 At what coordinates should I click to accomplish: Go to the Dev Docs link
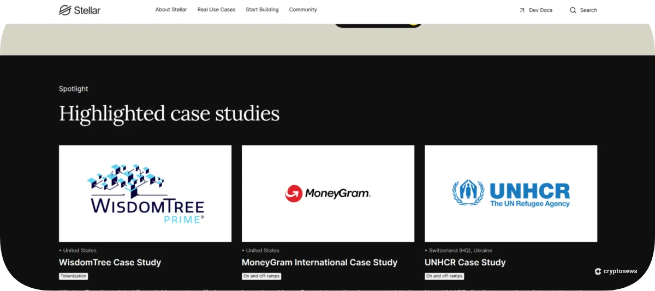540,10
